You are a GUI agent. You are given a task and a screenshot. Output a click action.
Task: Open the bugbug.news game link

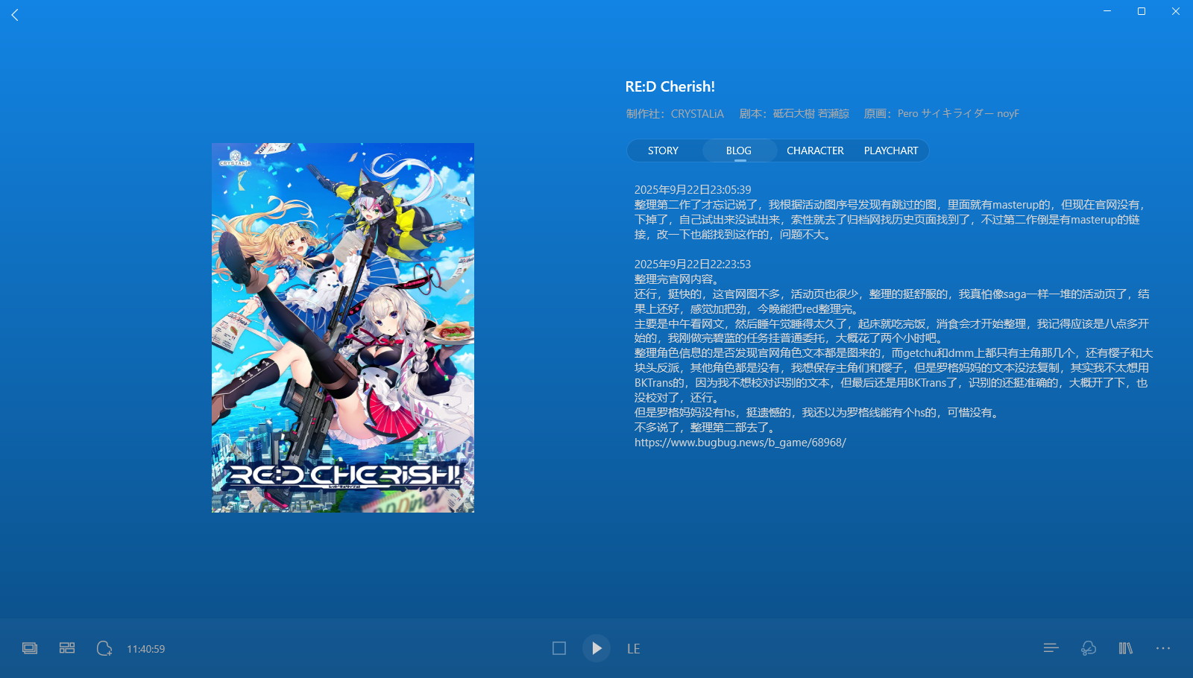click(740, 443)
